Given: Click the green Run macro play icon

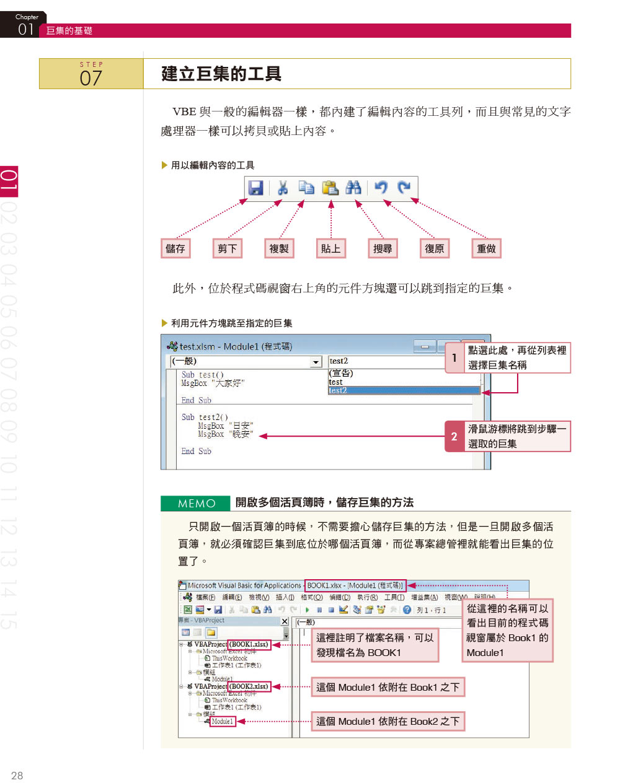Looking at the screenshot, I should (x=308, y=610).
